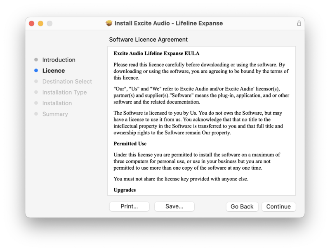Click the Installation step label
330x251 pixels.
(57, 103)
